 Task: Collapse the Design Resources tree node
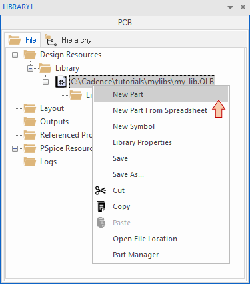coord(15,55)
